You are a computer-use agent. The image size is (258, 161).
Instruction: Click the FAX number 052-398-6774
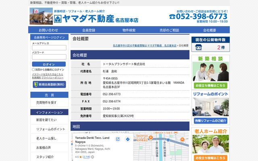pyautogui.click(x=112, y=101)
